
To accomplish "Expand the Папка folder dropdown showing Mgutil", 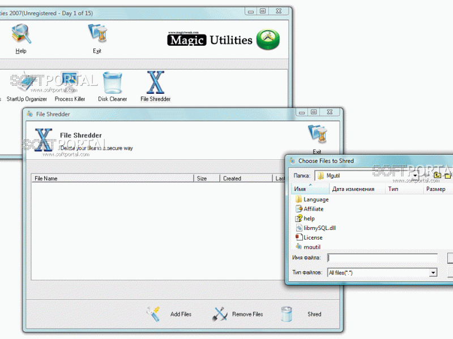I will coord(415,176).
